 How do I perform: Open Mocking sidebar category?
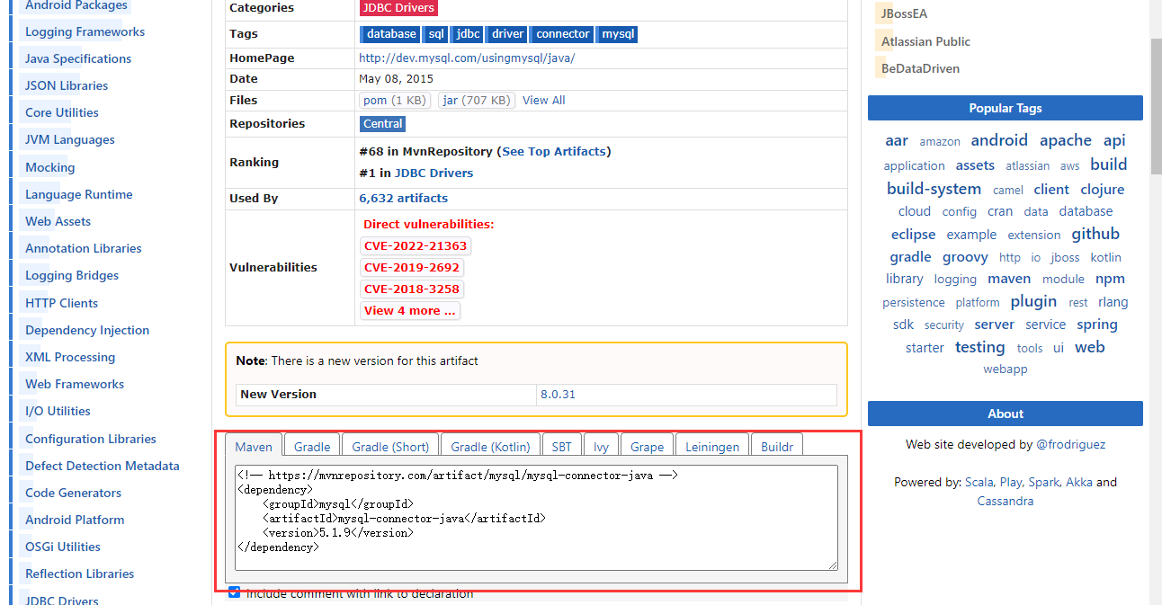click(x=50, y=167)
